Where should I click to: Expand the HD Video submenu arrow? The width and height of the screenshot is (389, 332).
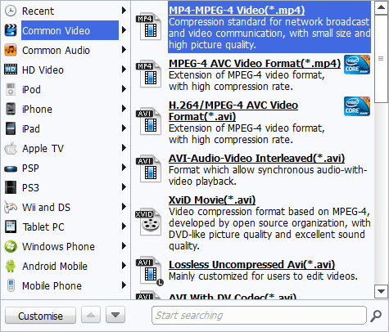[124, 70]
